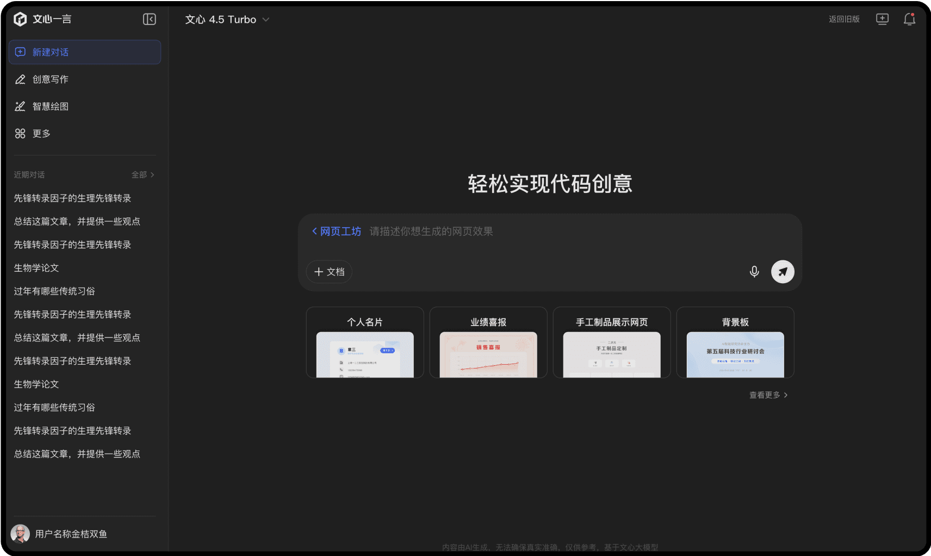Click the microphone voice input icon
This screenshot has width=931, height=556.
[x=754, y=272]
